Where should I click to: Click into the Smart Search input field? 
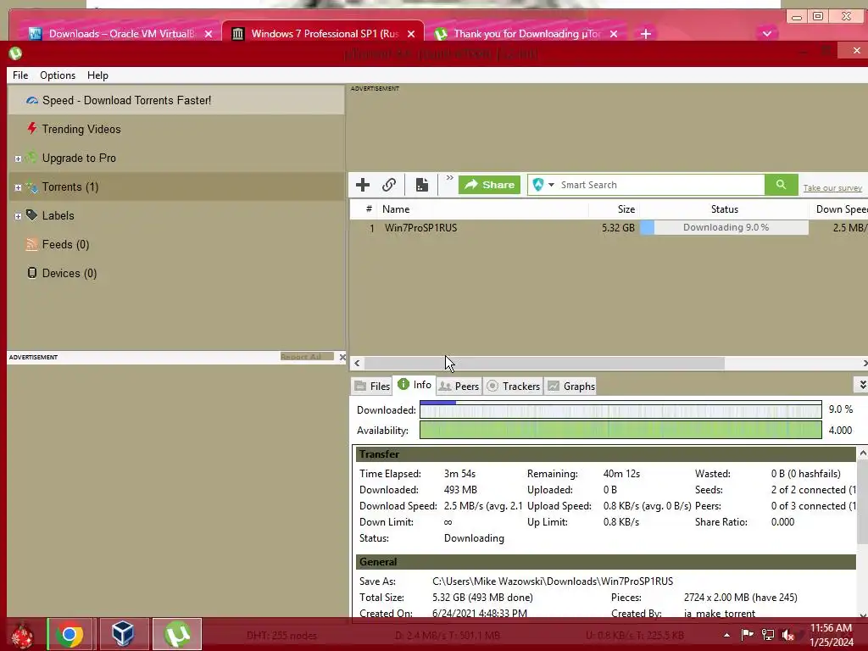click(660, 185)
